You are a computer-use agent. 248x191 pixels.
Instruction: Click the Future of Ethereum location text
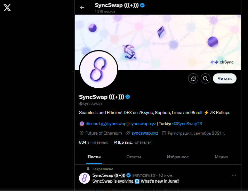point(104,133)
